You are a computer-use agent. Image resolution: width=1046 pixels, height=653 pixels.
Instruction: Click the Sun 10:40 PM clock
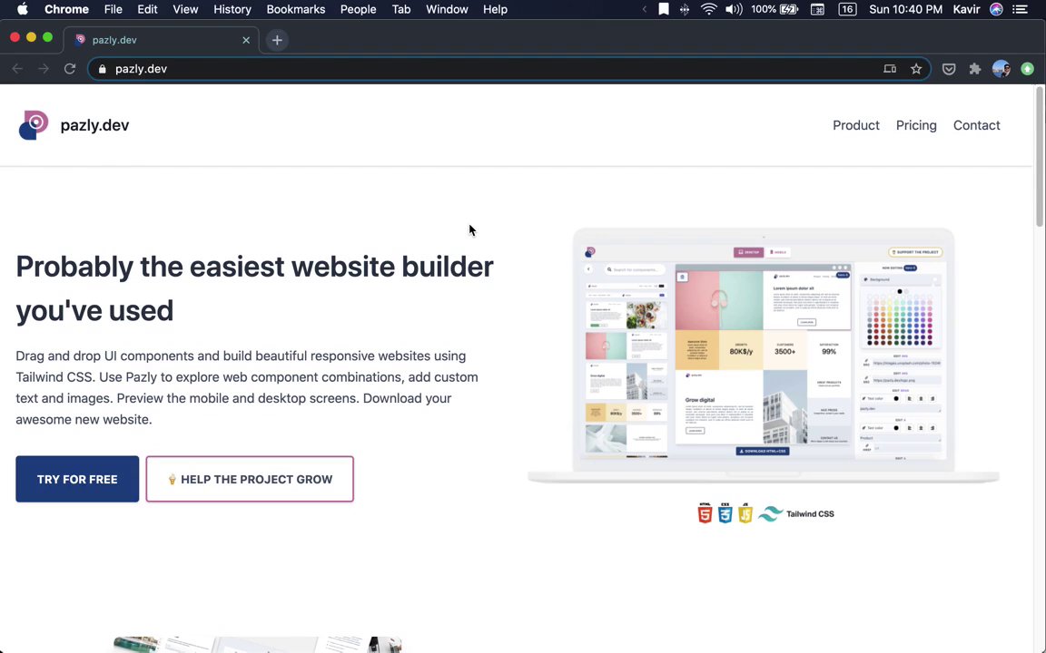(x=905, y=9)
